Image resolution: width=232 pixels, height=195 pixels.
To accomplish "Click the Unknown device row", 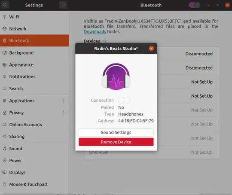I will (x=151, y=152).
